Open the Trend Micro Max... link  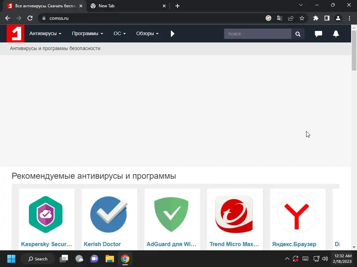(234, 244)
